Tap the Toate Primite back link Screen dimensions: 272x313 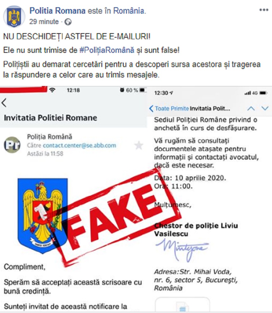coord(169,108)
